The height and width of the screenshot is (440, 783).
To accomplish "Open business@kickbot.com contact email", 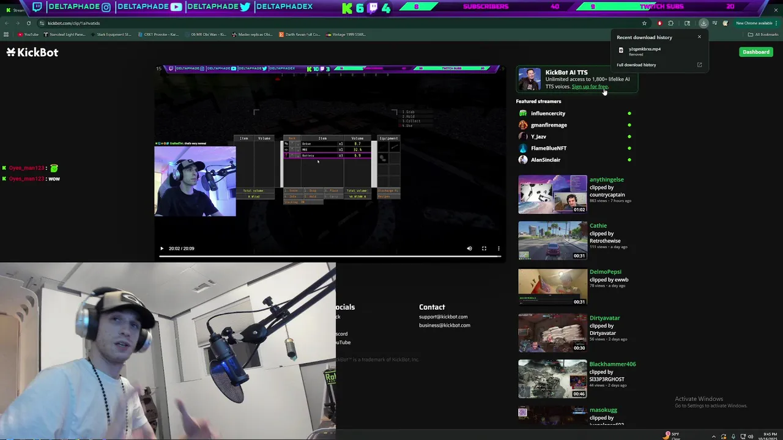I will (445, 325).
